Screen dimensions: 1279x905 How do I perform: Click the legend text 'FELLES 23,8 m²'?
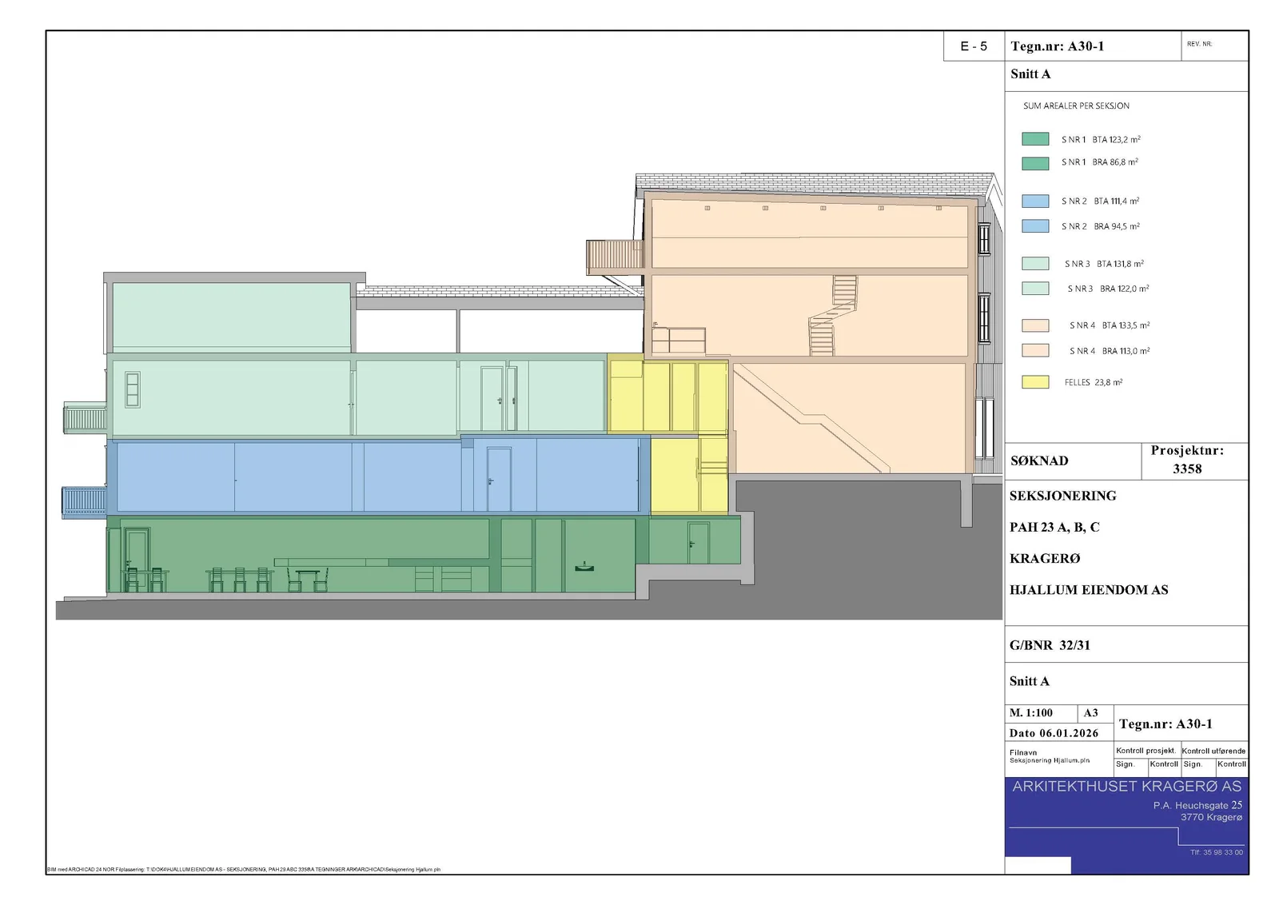point(1094,382)
